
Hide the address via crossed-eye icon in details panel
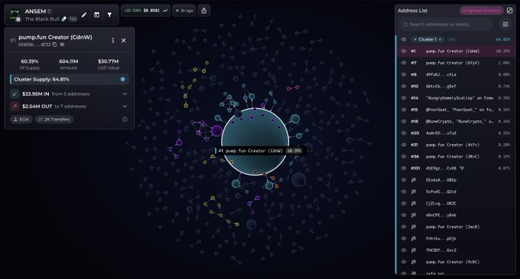point(62,44)
